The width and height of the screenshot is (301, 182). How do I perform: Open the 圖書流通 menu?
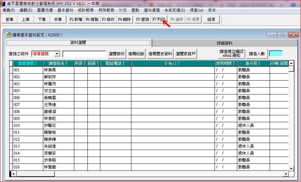click(x=45, y=10)
